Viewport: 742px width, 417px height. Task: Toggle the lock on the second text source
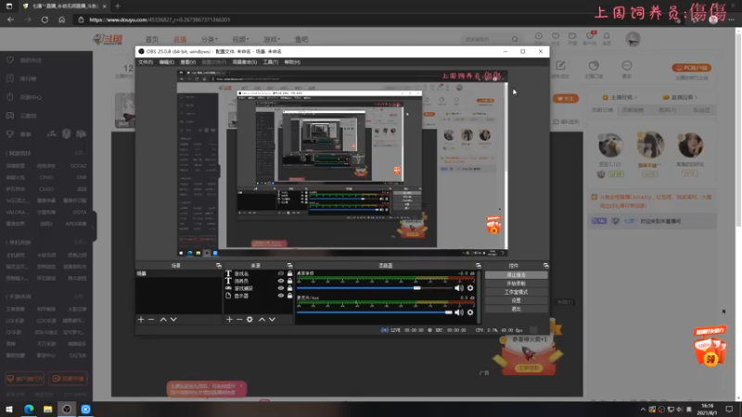289,281
